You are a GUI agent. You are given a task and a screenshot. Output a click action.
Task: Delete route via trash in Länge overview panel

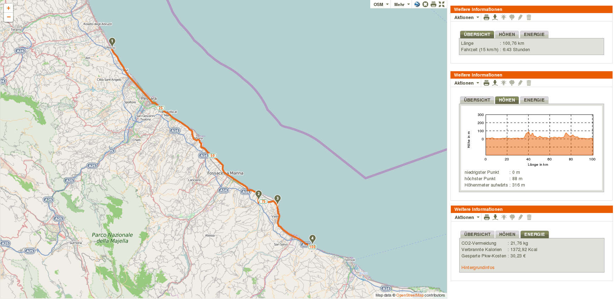pyautogui.click(x=529, y=17)
